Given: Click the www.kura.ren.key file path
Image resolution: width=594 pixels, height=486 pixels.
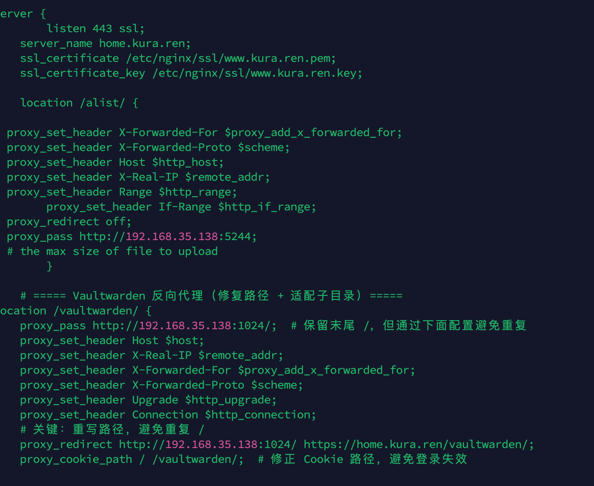Looking at the screenshot, I should click(x=257, y=73).
